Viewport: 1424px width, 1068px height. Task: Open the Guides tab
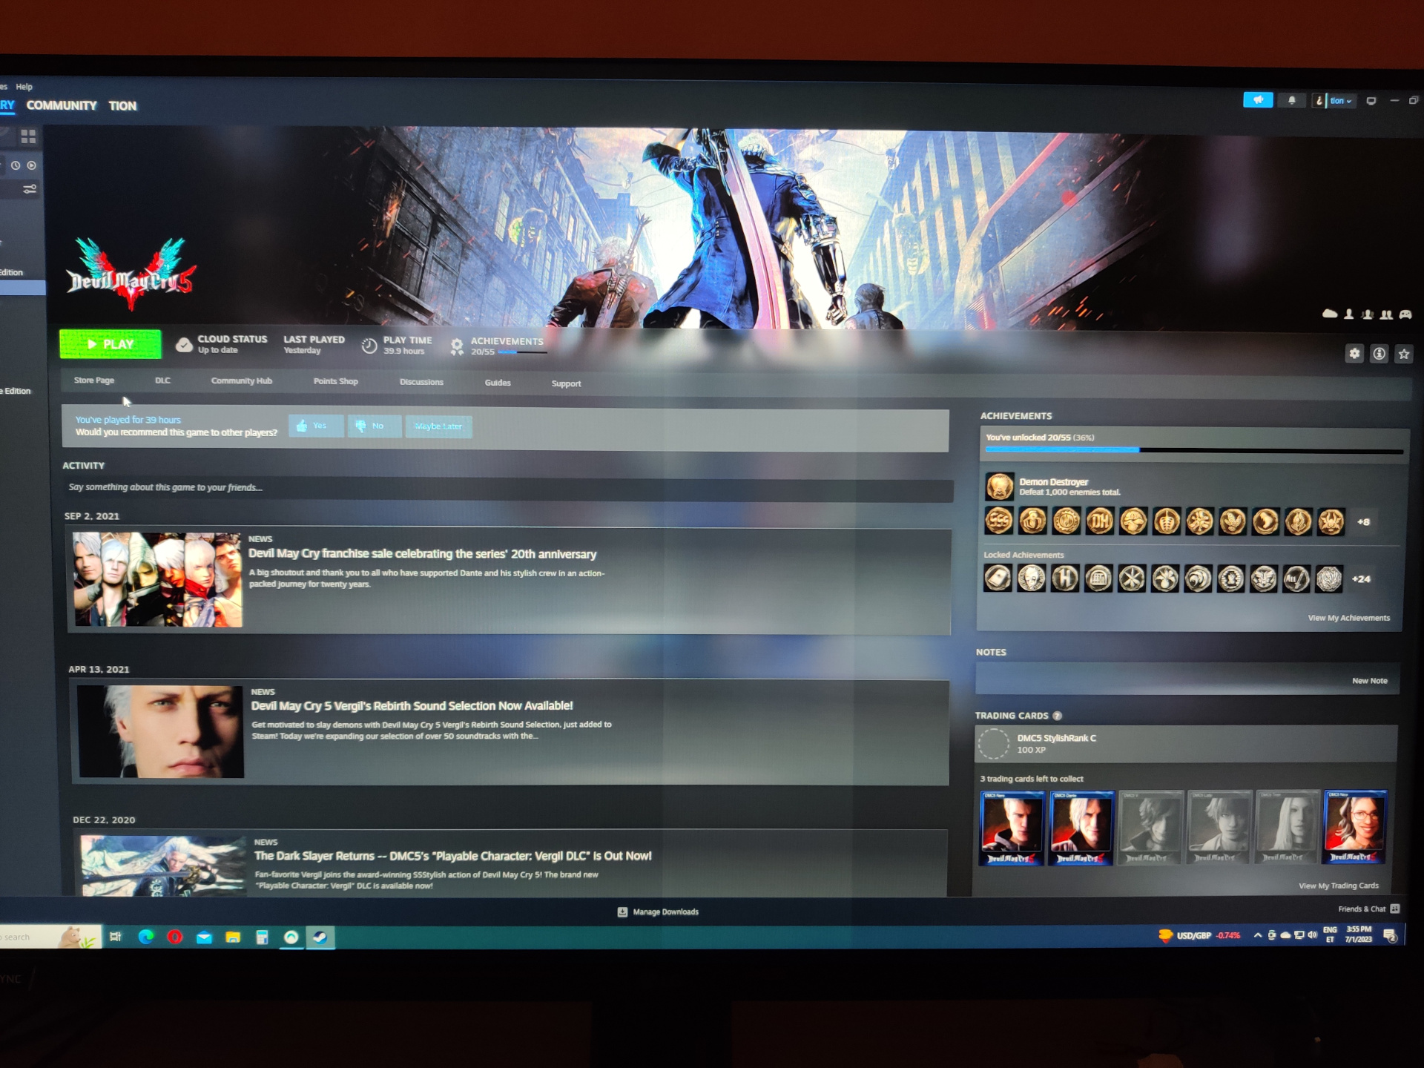click(498, 383)
